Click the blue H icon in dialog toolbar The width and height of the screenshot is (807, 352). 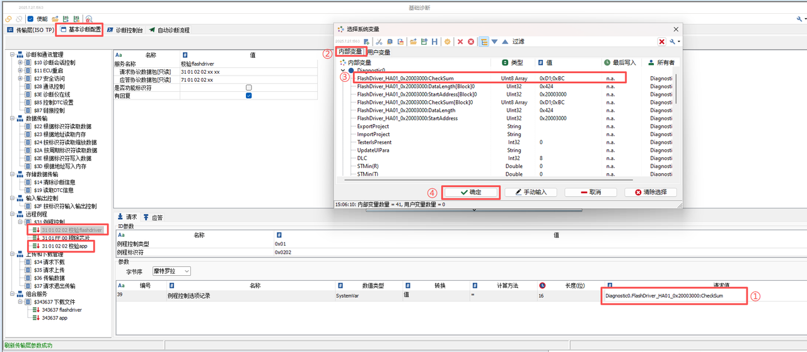[434, 42]
